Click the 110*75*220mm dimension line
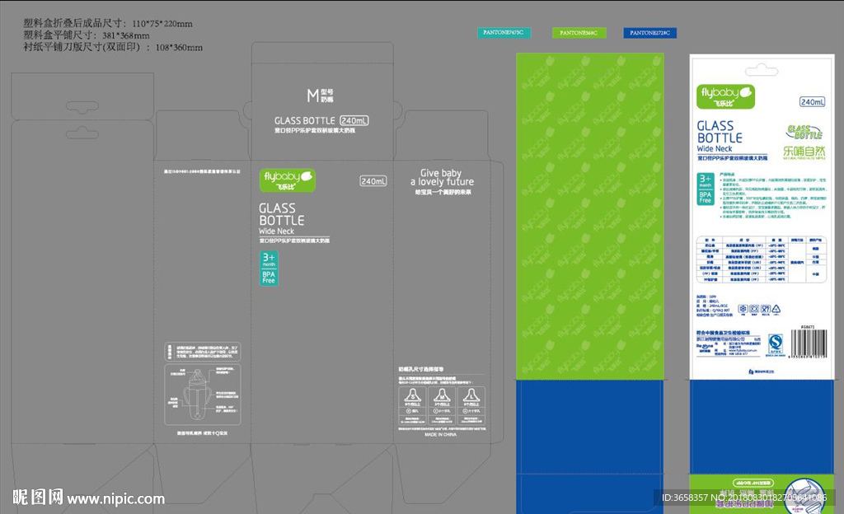Viewport: 844px width, 514px height. pyautogui.click(x=108, y=23)
